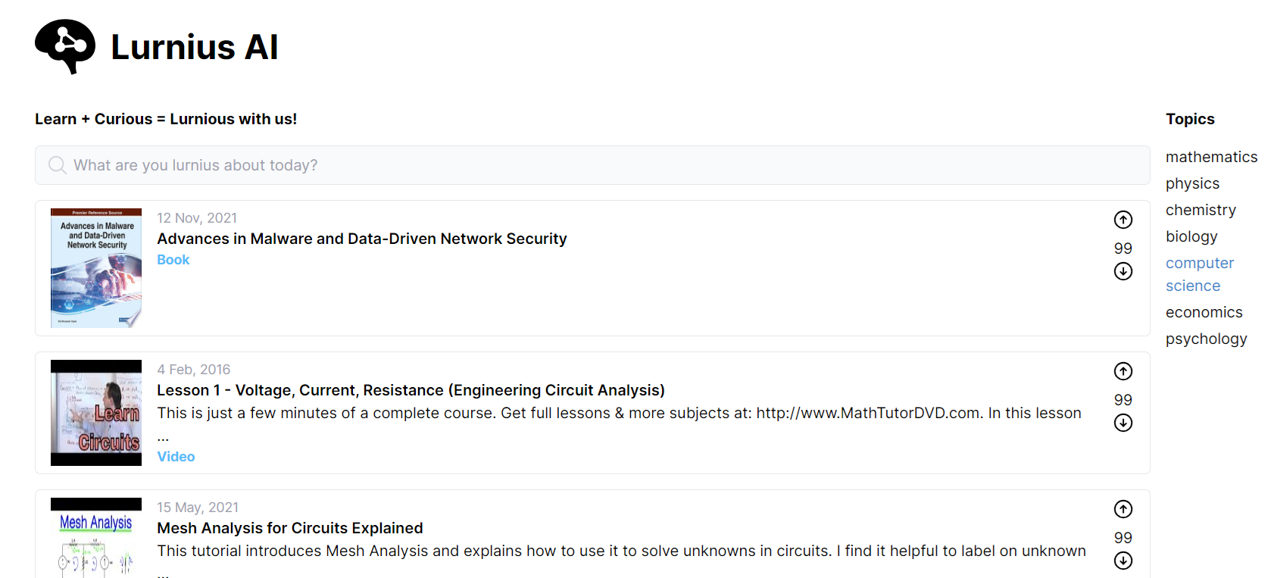Click the Lurnius AI brain logo
Viewport: 1274px width, 578px height.
click(x=65, y=46)
